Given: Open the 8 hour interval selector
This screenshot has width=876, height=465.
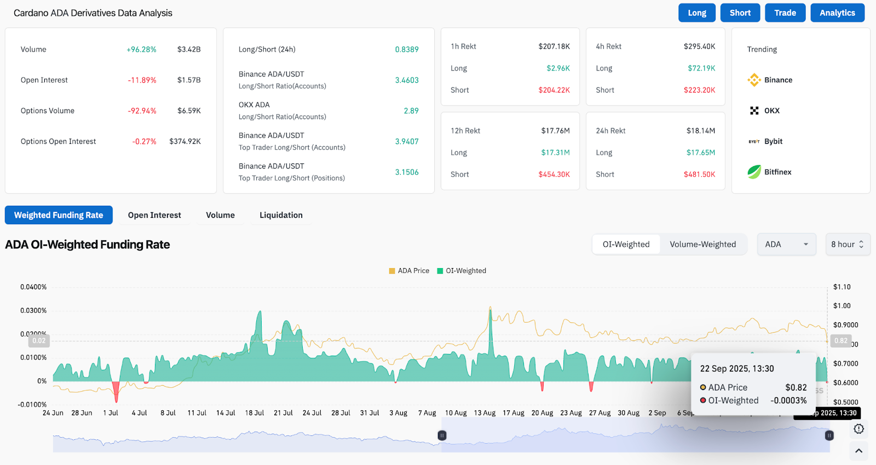Looking at the screenshot, I should [848, 245].
